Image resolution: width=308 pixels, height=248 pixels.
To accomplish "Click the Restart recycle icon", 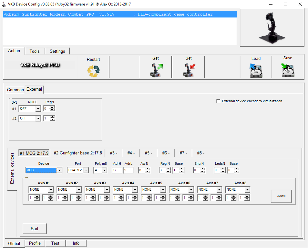I will pyautogui.click(x=93, y=71).
